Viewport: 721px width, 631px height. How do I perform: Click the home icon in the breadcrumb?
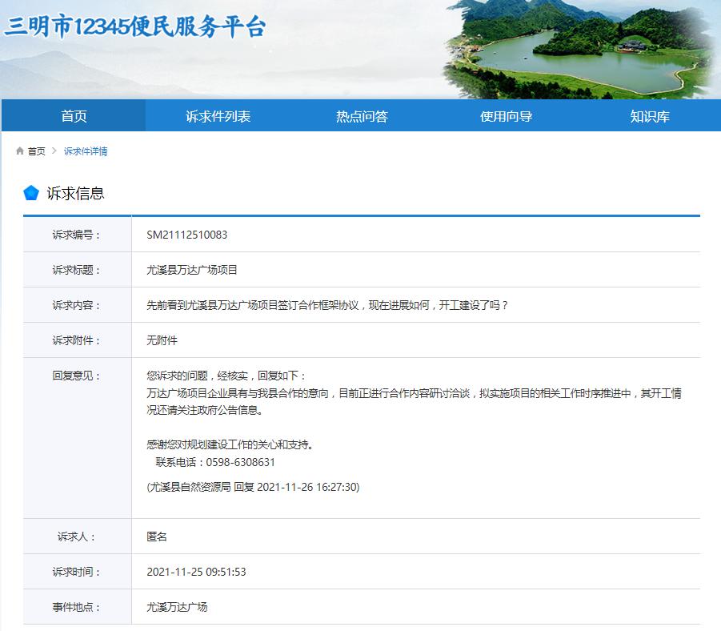click(20, 151)
